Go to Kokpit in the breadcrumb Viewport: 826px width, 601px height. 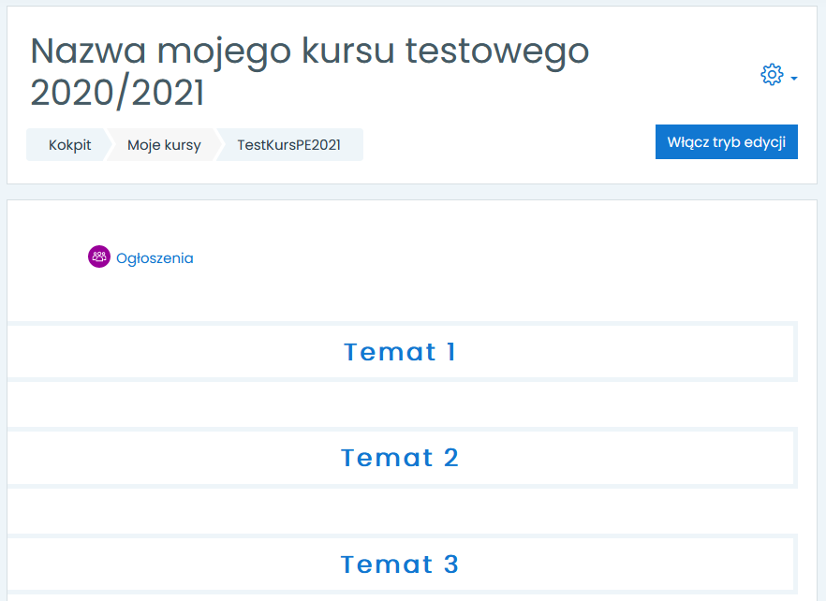tap(69, 145)
